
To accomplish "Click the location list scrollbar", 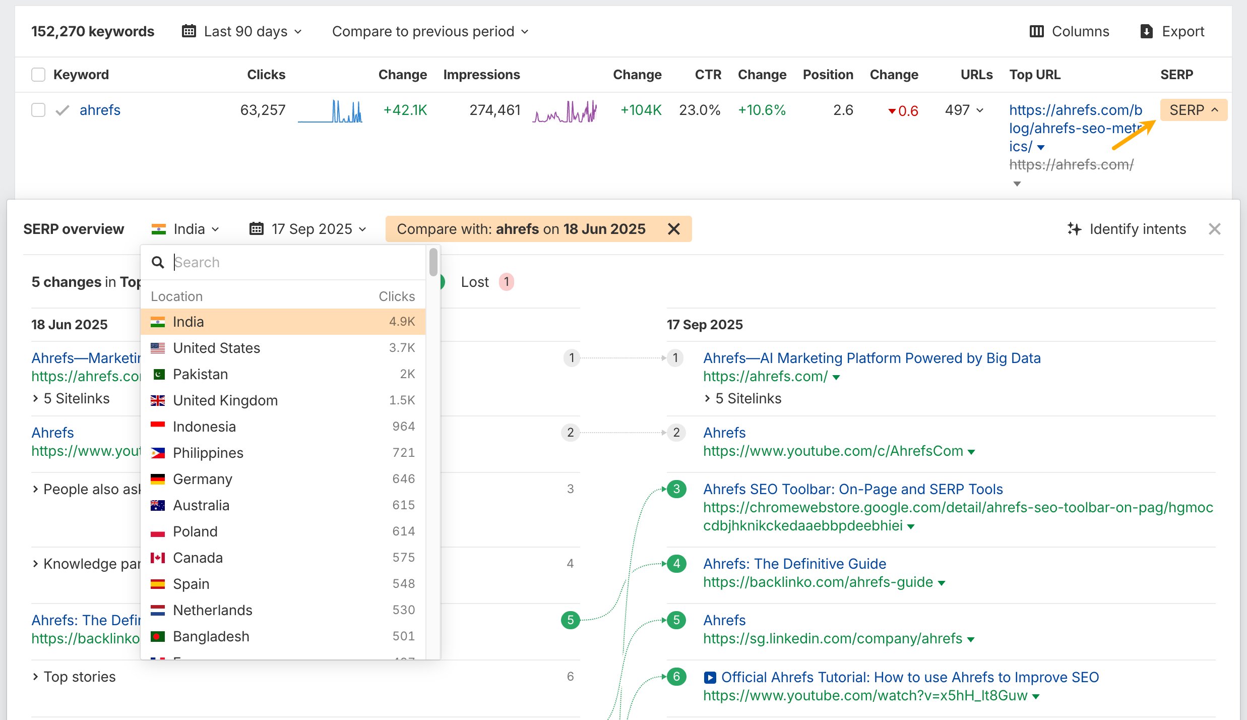I will coord(433,262).
